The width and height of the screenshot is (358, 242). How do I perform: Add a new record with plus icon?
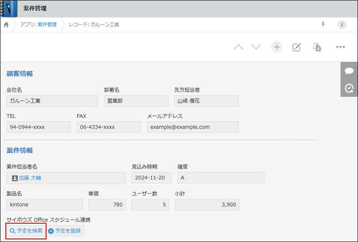[x=277, y=47]
